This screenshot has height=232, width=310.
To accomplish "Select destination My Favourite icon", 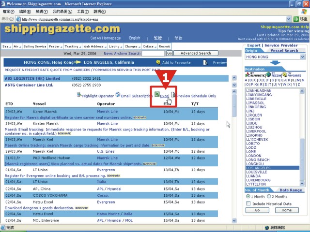I will click(x=284, y=74).
